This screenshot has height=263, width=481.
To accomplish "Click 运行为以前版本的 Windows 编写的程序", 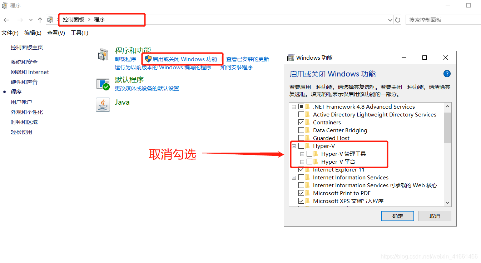I will coord(163,68).
